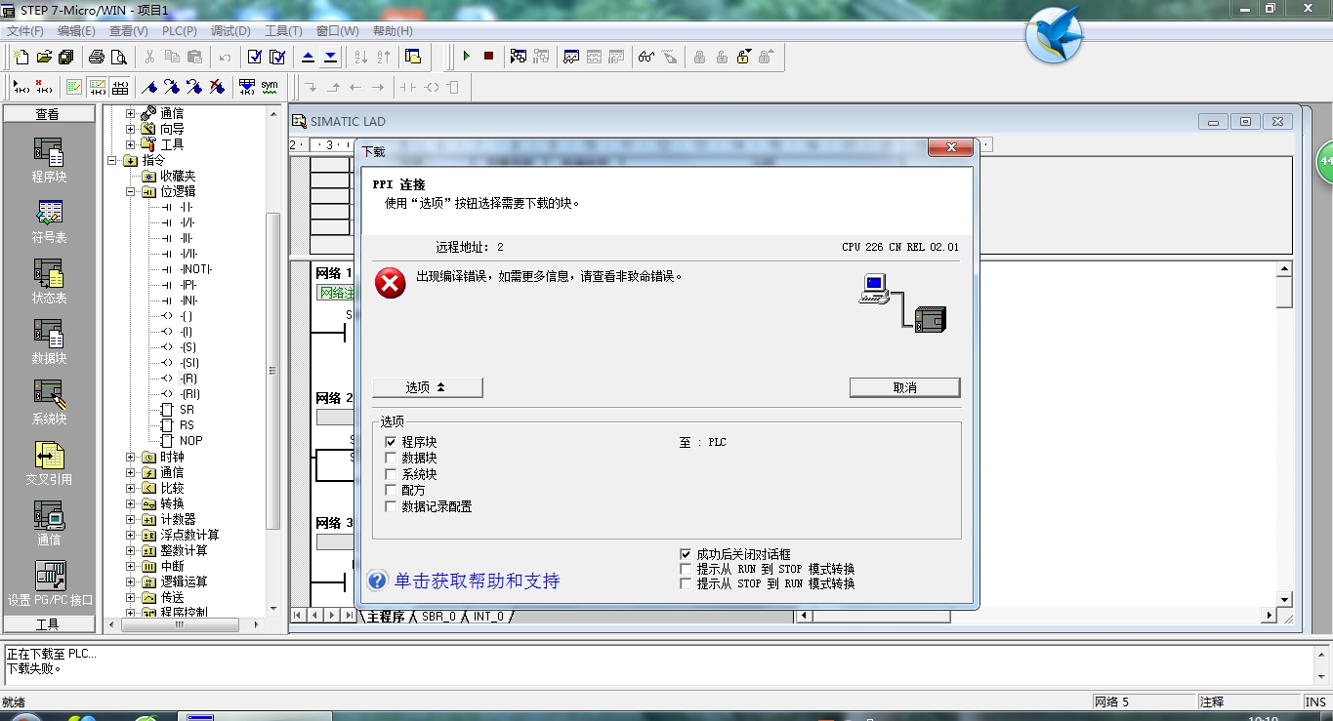Viewport: 1333px width, 721px height.
Task: Collapse options with the 选项 button
Action: pyautogui.click(x=427, y=387)
